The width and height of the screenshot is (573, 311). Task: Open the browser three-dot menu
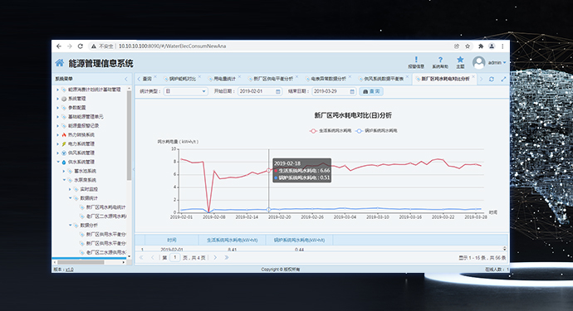pyautogui.click(x=503, y=46)
